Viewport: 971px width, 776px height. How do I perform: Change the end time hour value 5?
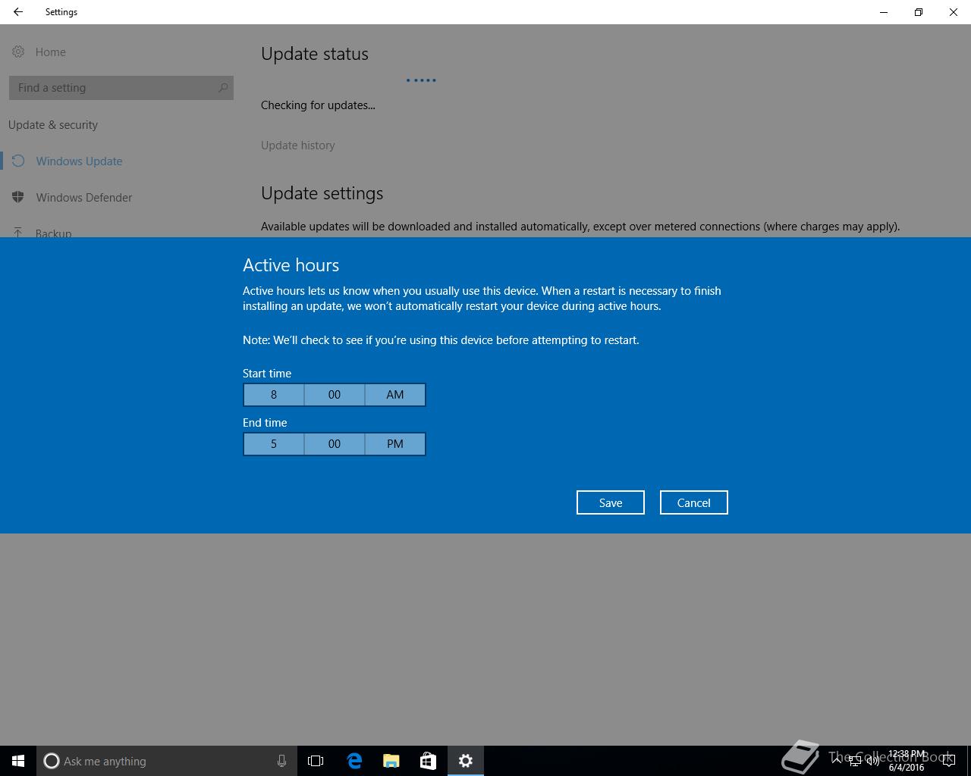tap(274, 444)
